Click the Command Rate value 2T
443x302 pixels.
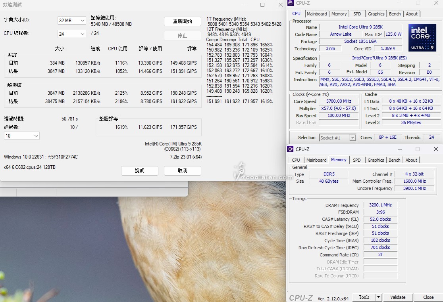[380, 254]
